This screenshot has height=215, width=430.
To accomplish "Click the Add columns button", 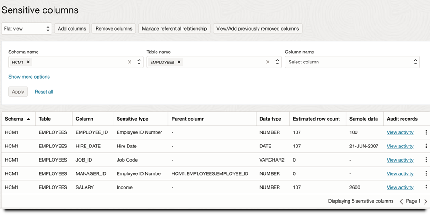I will [x=72, y=29].
